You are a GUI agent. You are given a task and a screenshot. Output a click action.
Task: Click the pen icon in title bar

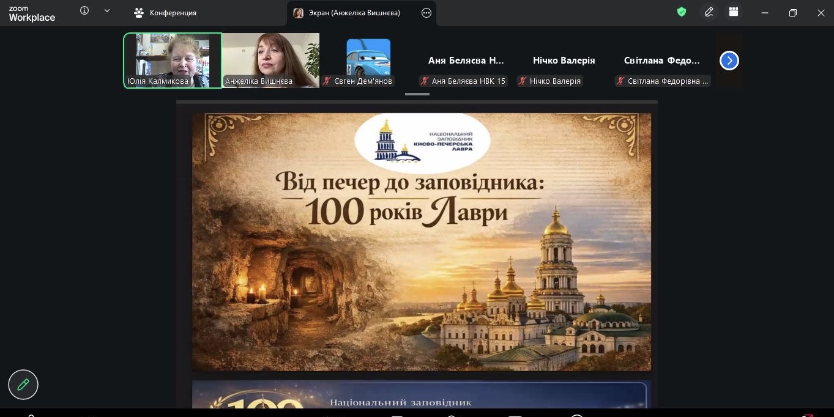709,12
